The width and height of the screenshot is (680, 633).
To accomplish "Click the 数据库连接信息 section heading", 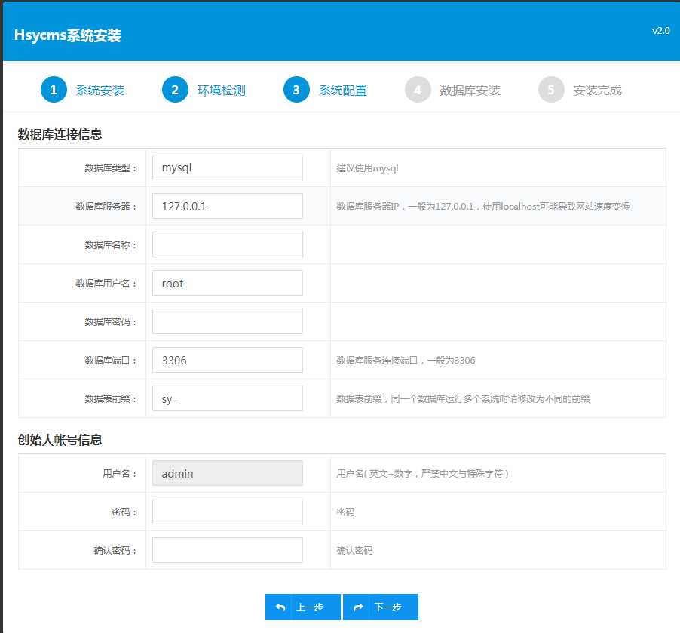I will (60, 134).
